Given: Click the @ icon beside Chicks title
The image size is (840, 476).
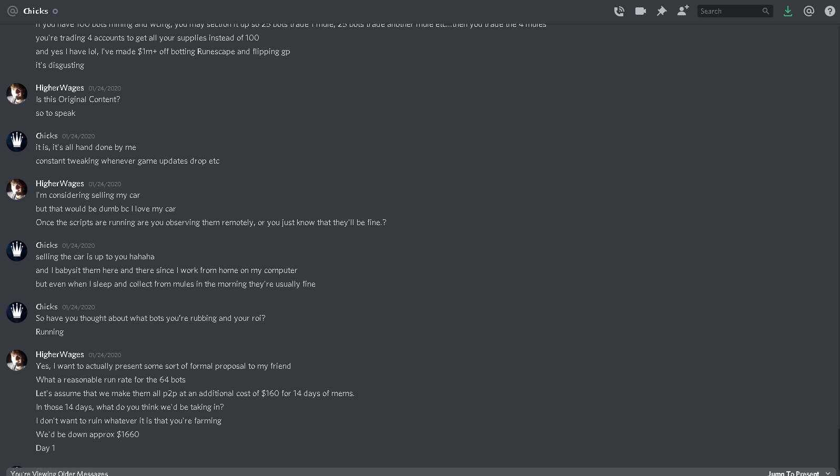Looking at the screenshot, I should (13, 11).
